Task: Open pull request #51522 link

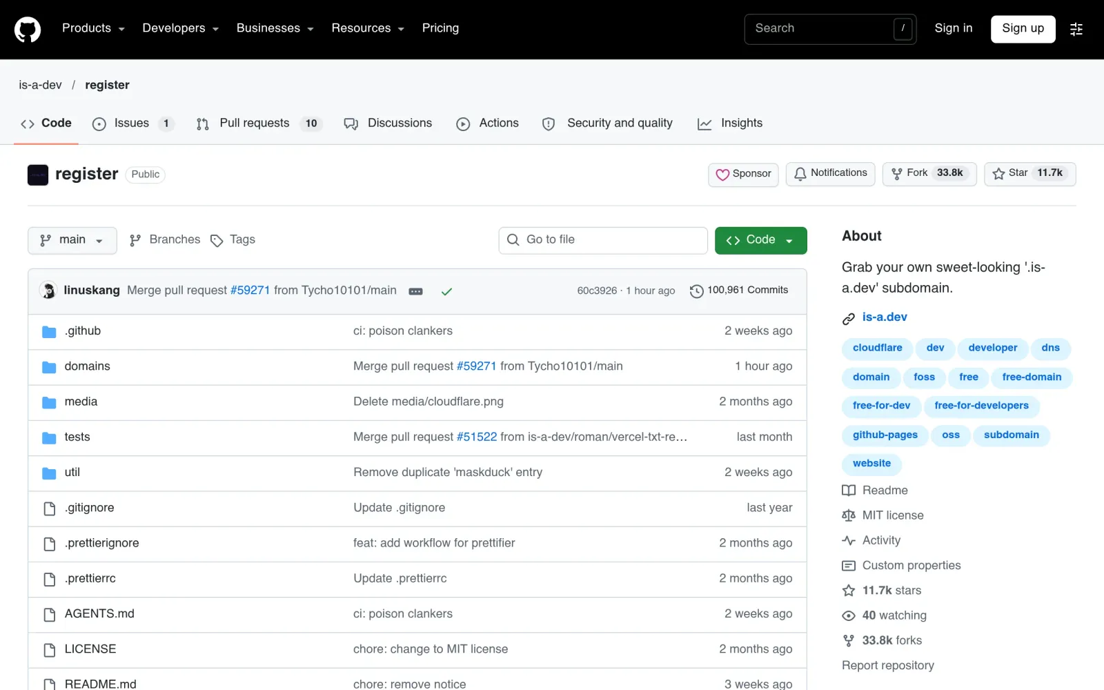Action: point(477,437)
